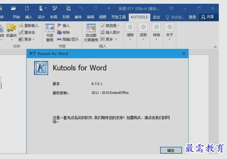Expand the 转换 dropdown arrow
The width and height of the screenshot is (227, 159).
click(156, 39)
